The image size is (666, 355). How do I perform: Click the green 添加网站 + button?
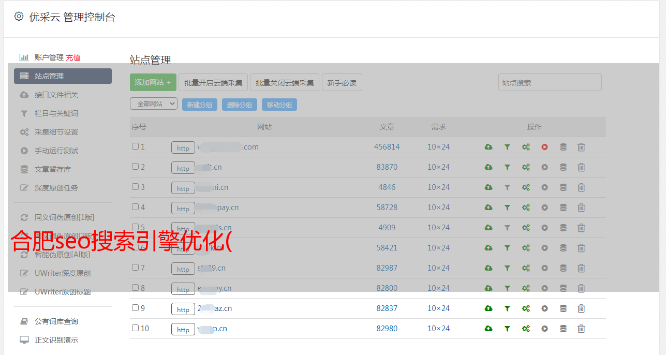(153, 82)
